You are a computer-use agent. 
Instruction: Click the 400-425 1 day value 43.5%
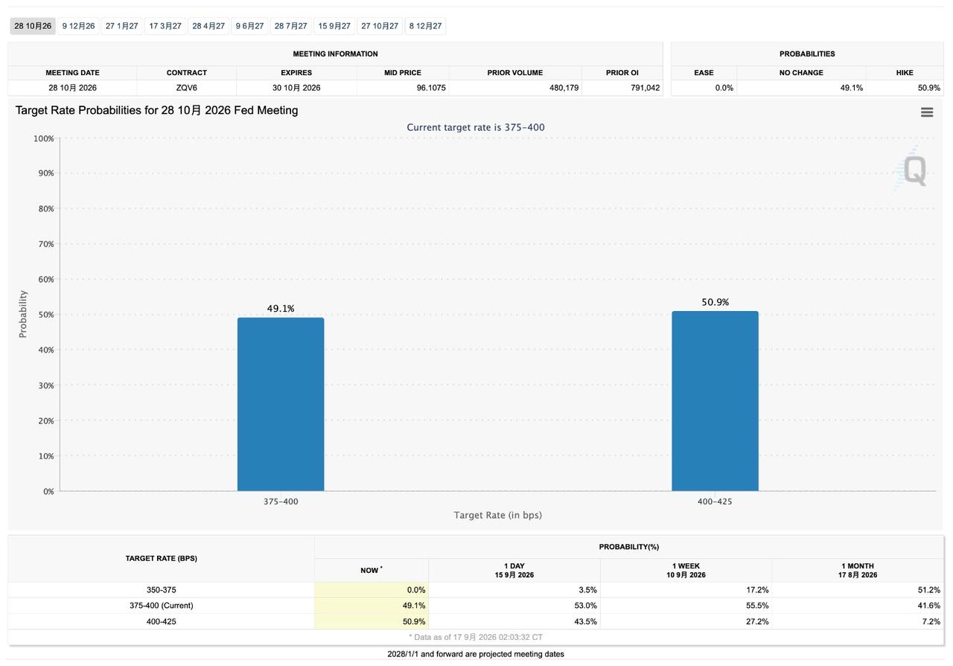pyautogui.click(x=514, y=621)
